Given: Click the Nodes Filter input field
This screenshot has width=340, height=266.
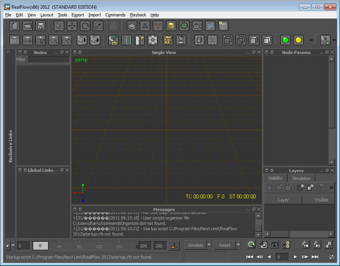Looking at the screenshot, I should 49,60.
